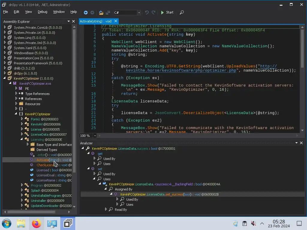Select the LicenseData class

click(49, 134)
